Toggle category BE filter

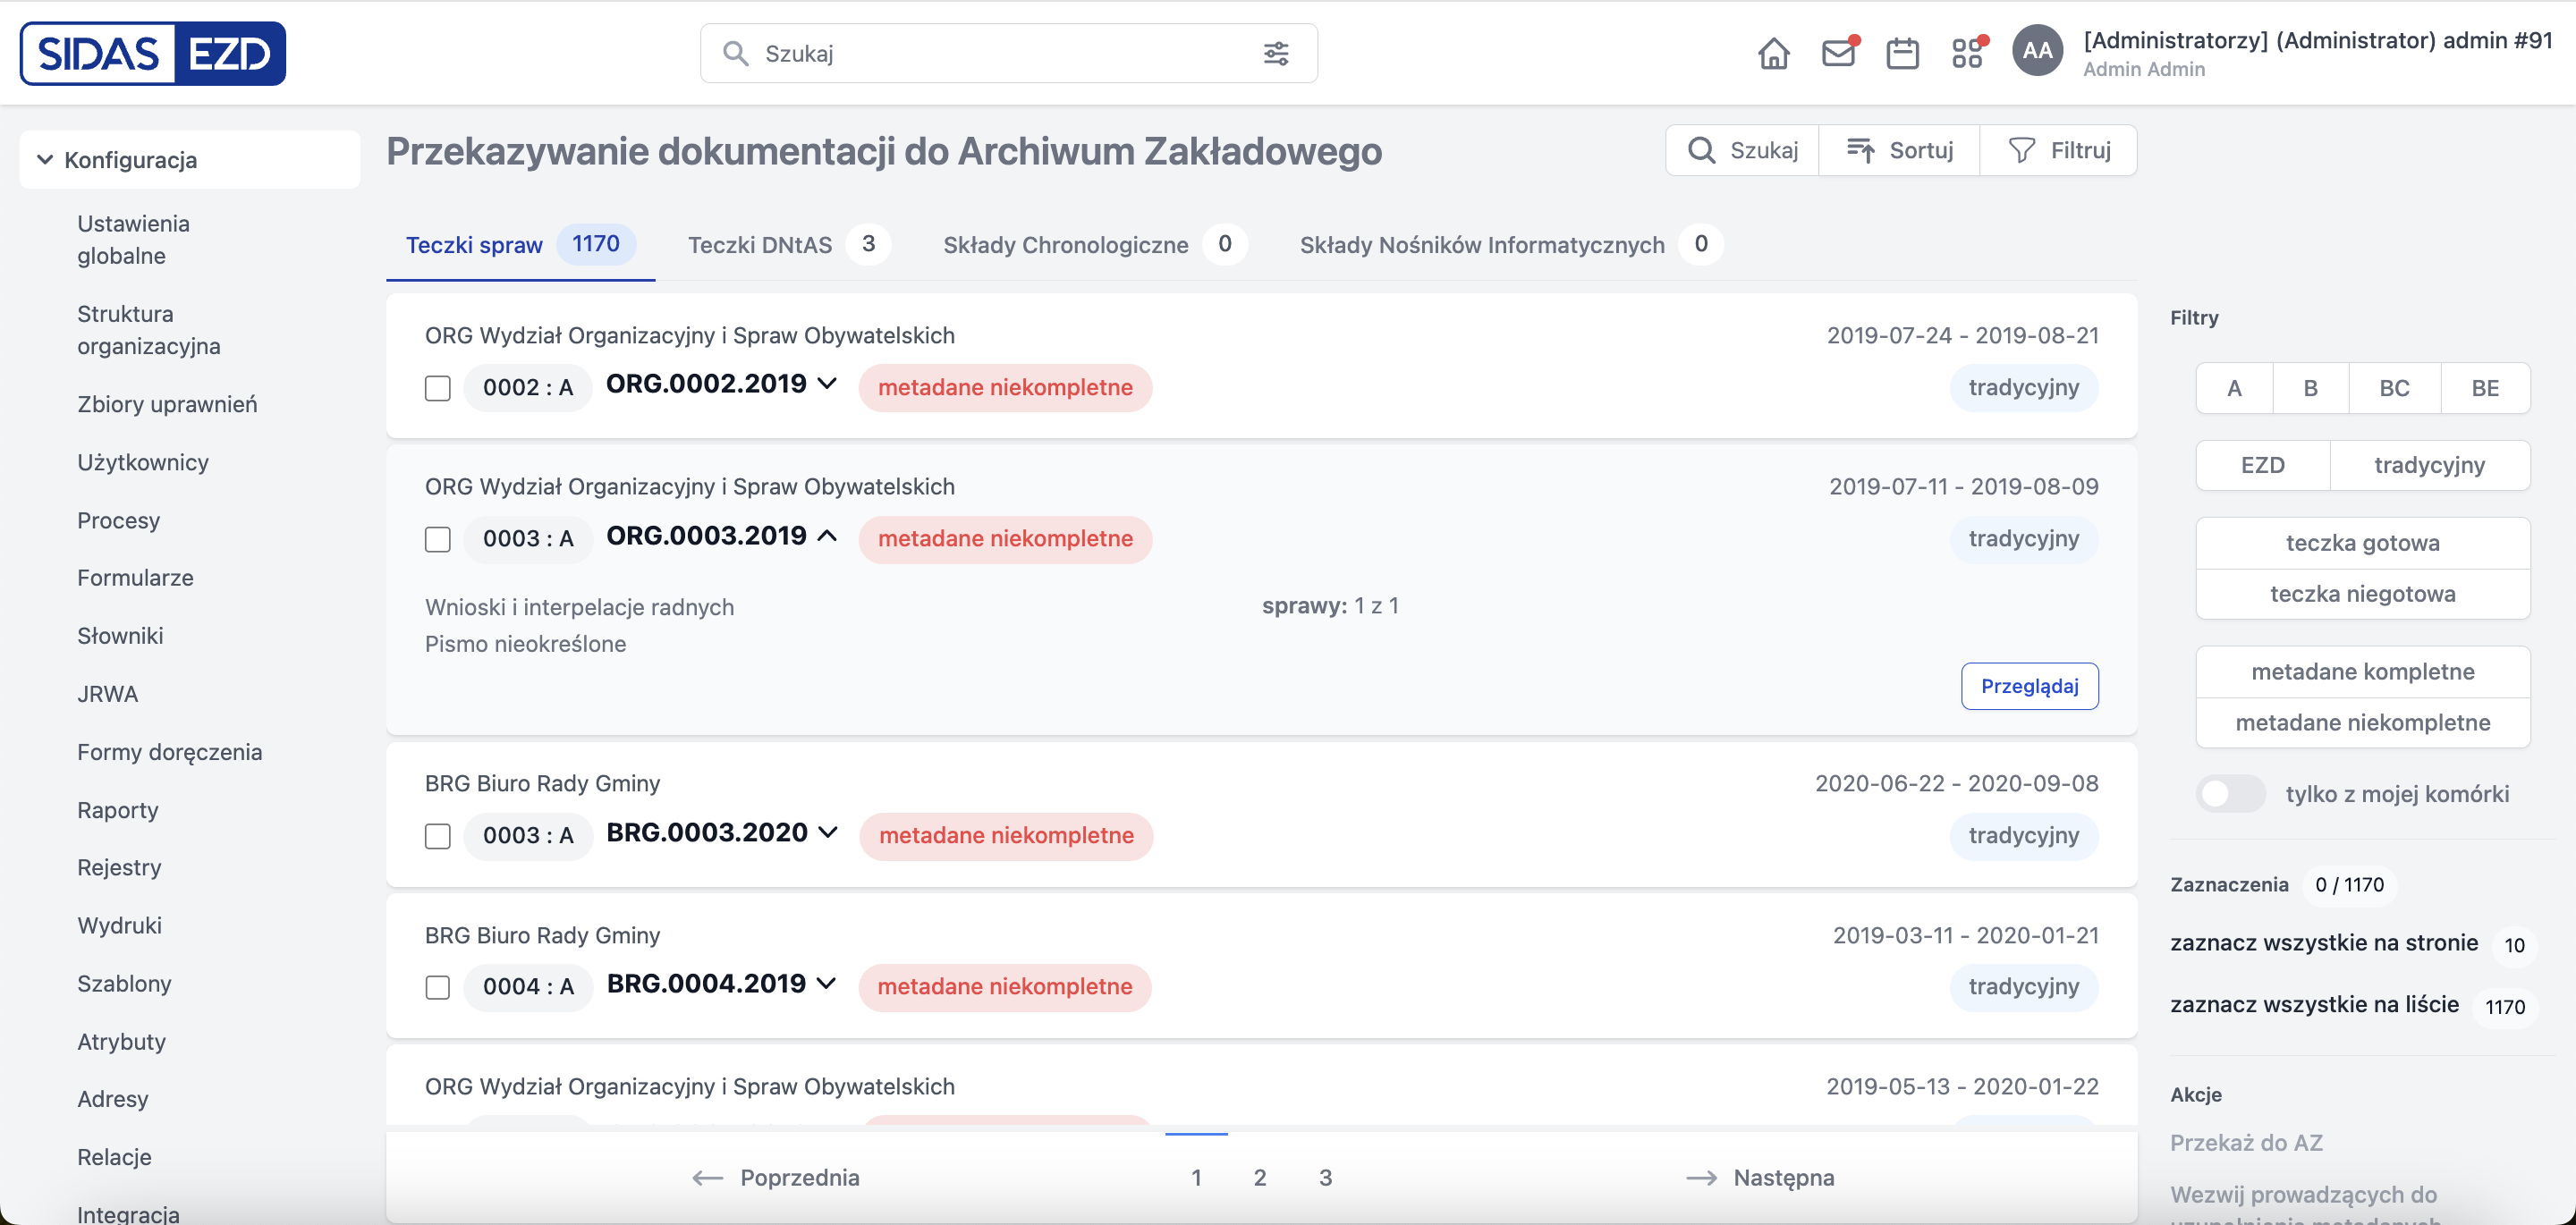[x=2485, y=388]
